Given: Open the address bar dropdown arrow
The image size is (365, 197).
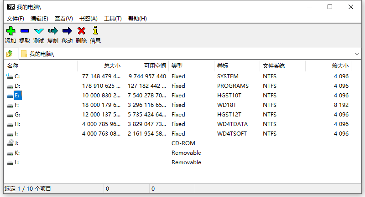Looking at the screenshot, I should coord(357,54).
